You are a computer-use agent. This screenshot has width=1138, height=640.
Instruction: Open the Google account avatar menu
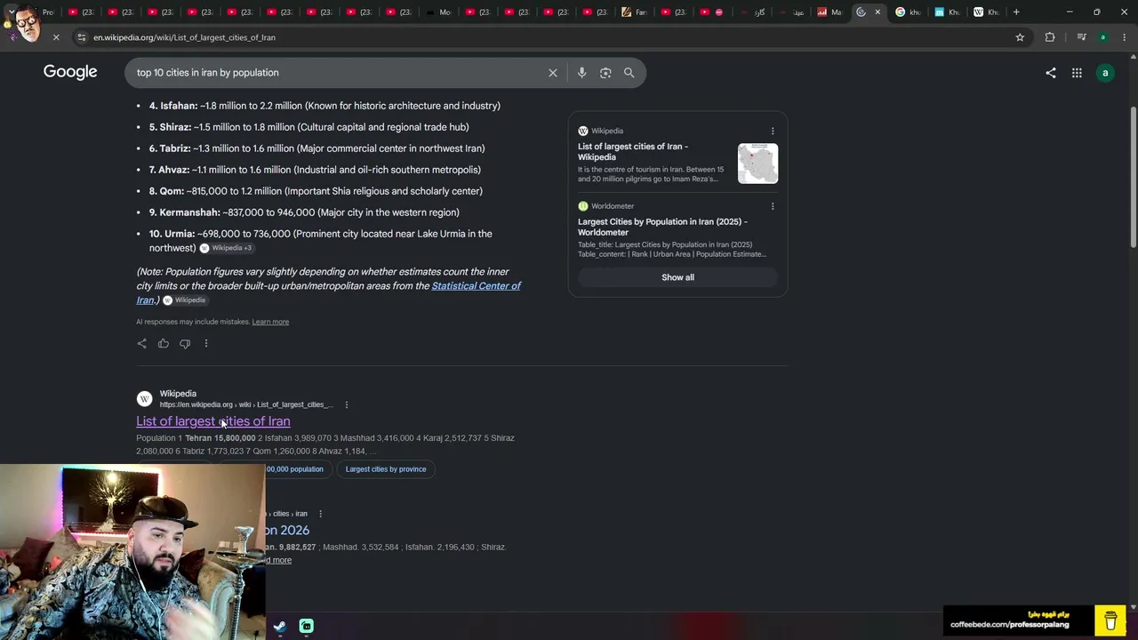click(x=1105, y=73)
